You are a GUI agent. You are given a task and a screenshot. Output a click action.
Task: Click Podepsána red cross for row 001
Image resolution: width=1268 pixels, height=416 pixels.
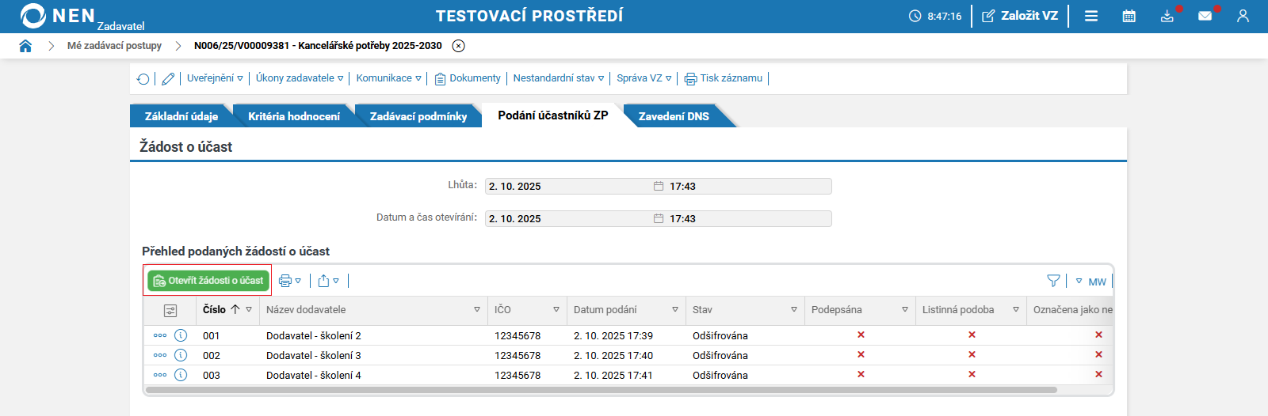(x=861, y=335)
